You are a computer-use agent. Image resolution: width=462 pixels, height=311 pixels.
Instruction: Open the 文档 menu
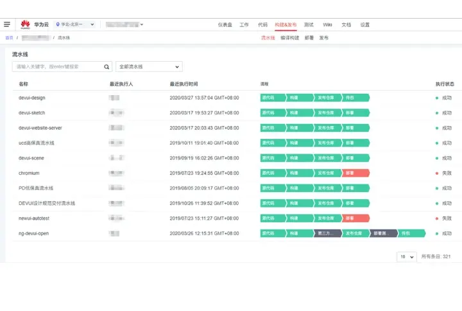(x=346, y=25)
